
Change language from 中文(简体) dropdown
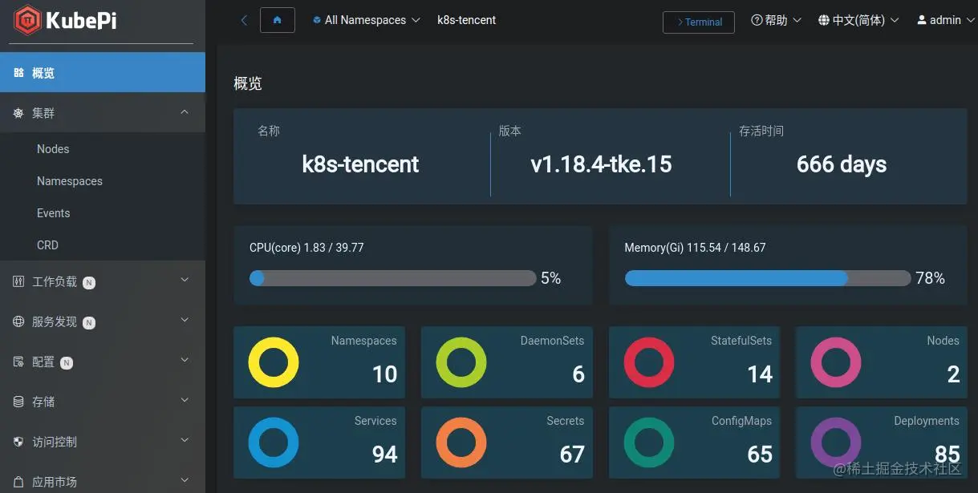(x=858, y=20)
